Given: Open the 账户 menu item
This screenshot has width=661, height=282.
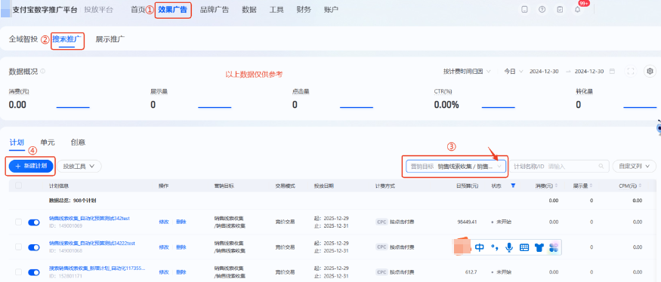Looking at the screenshot, I should (332, 10).
